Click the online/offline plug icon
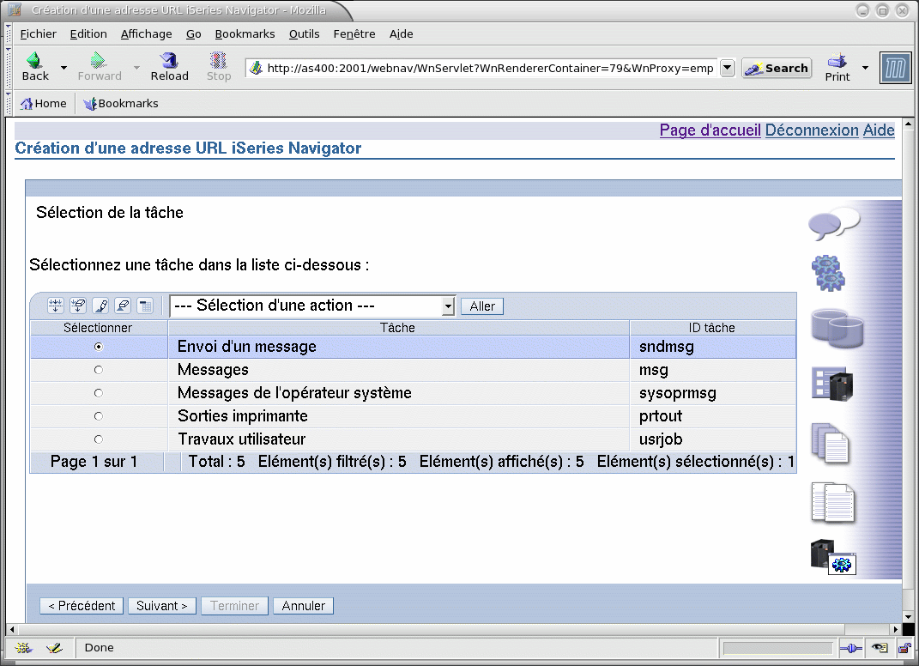The width and height of the screenshot is (919, 666). tap(850, 648)
